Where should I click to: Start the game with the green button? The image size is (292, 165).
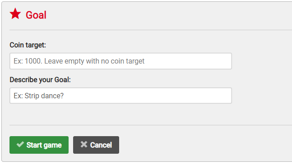click(39, 145)
